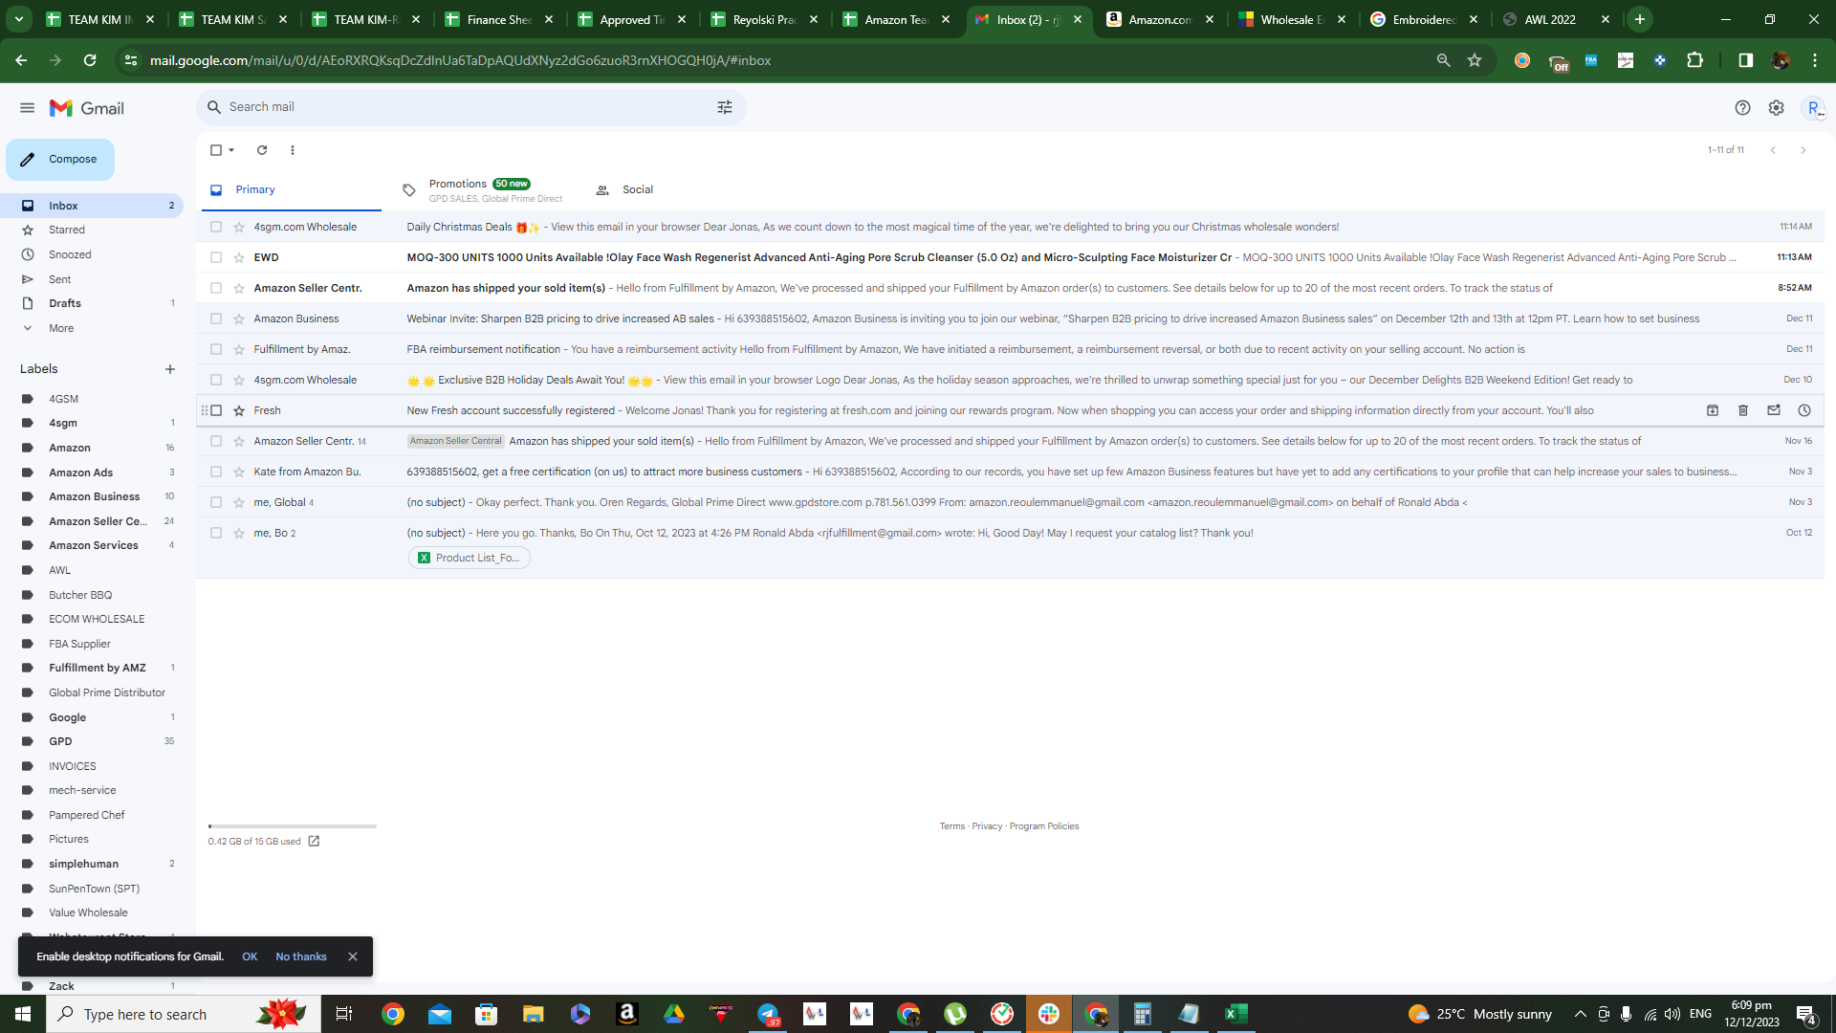Image resolution: width=1836 pixels, height=1033 pixels.
Task: Show hidden system tray icons
Action: coord(1580,1014)
